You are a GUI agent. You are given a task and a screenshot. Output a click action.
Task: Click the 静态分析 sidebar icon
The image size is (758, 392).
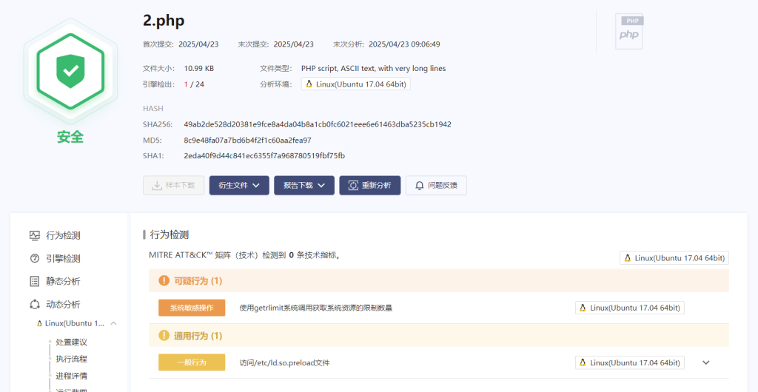tap(34, 281)
